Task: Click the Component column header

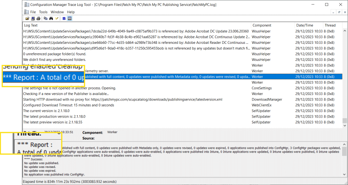Action: tap(273, 25)
